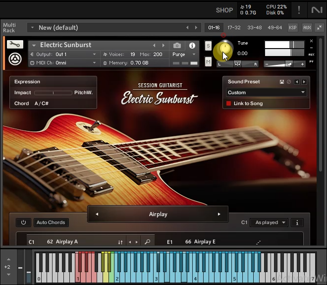This screenshot has height=285, width=327.
Task: Mute the instrument with M button
Action: [208, 61]
